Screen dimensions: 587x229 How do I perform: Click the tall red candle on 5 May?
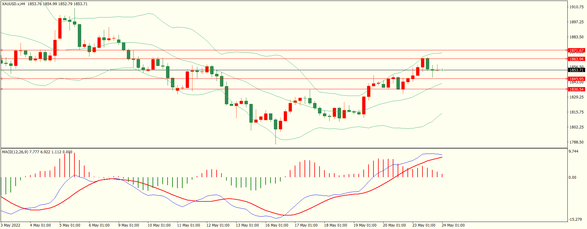click(60, 28)
